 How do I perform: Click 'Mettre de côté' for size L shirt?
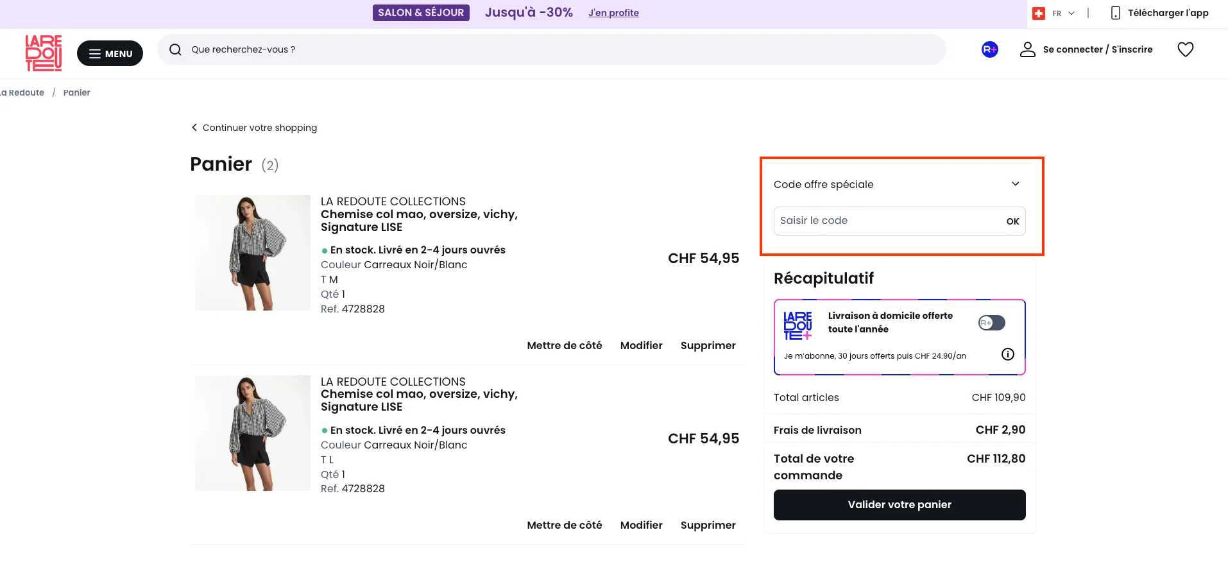(565, 525)
